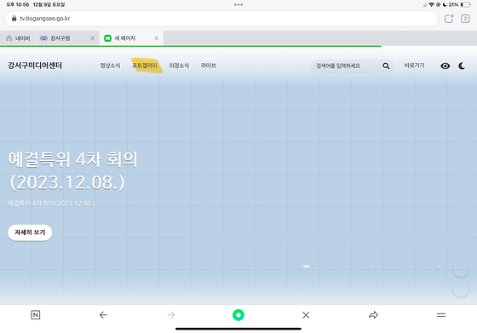Open the 포토갤러리 menu
This screenshot has width=477, height=333.
tap(145, 66)
